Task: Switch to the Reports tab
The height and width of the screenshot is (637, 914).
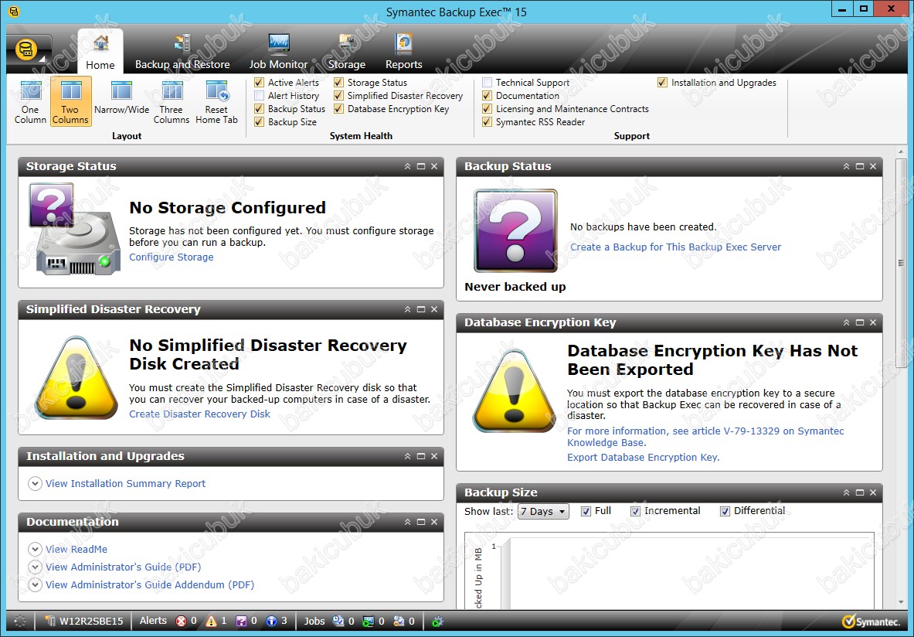Action: point(404,51)
